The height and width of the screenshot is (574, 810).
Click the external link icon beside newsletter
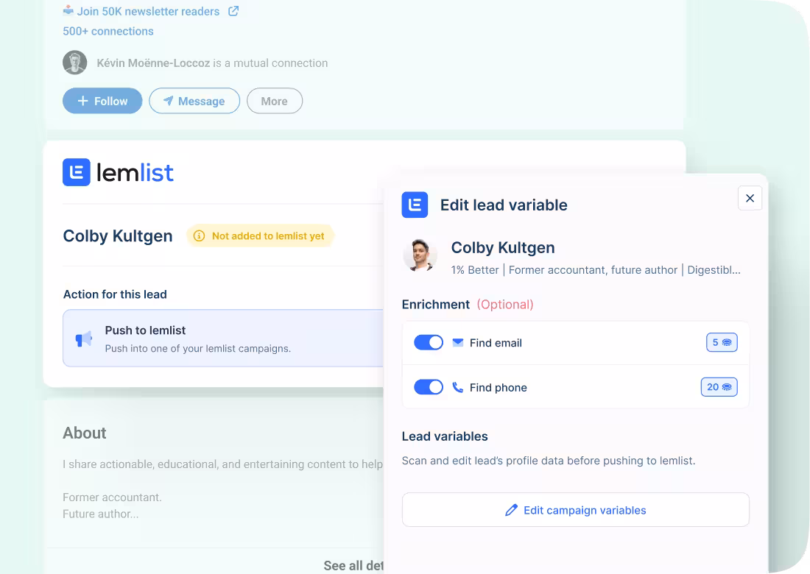coord(233,11)
